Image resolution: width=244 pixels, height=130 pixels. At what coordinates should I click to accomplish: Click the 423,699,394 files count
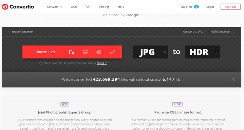pos(106,79)
